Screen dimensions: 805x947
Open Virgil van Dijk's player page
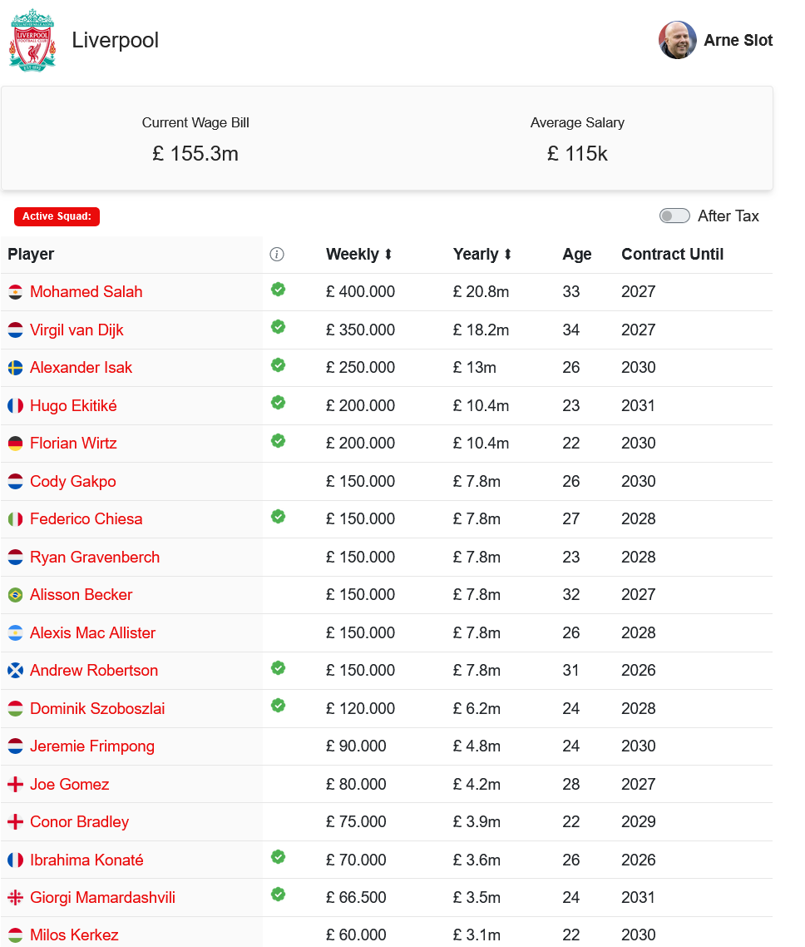click(77, 330)
